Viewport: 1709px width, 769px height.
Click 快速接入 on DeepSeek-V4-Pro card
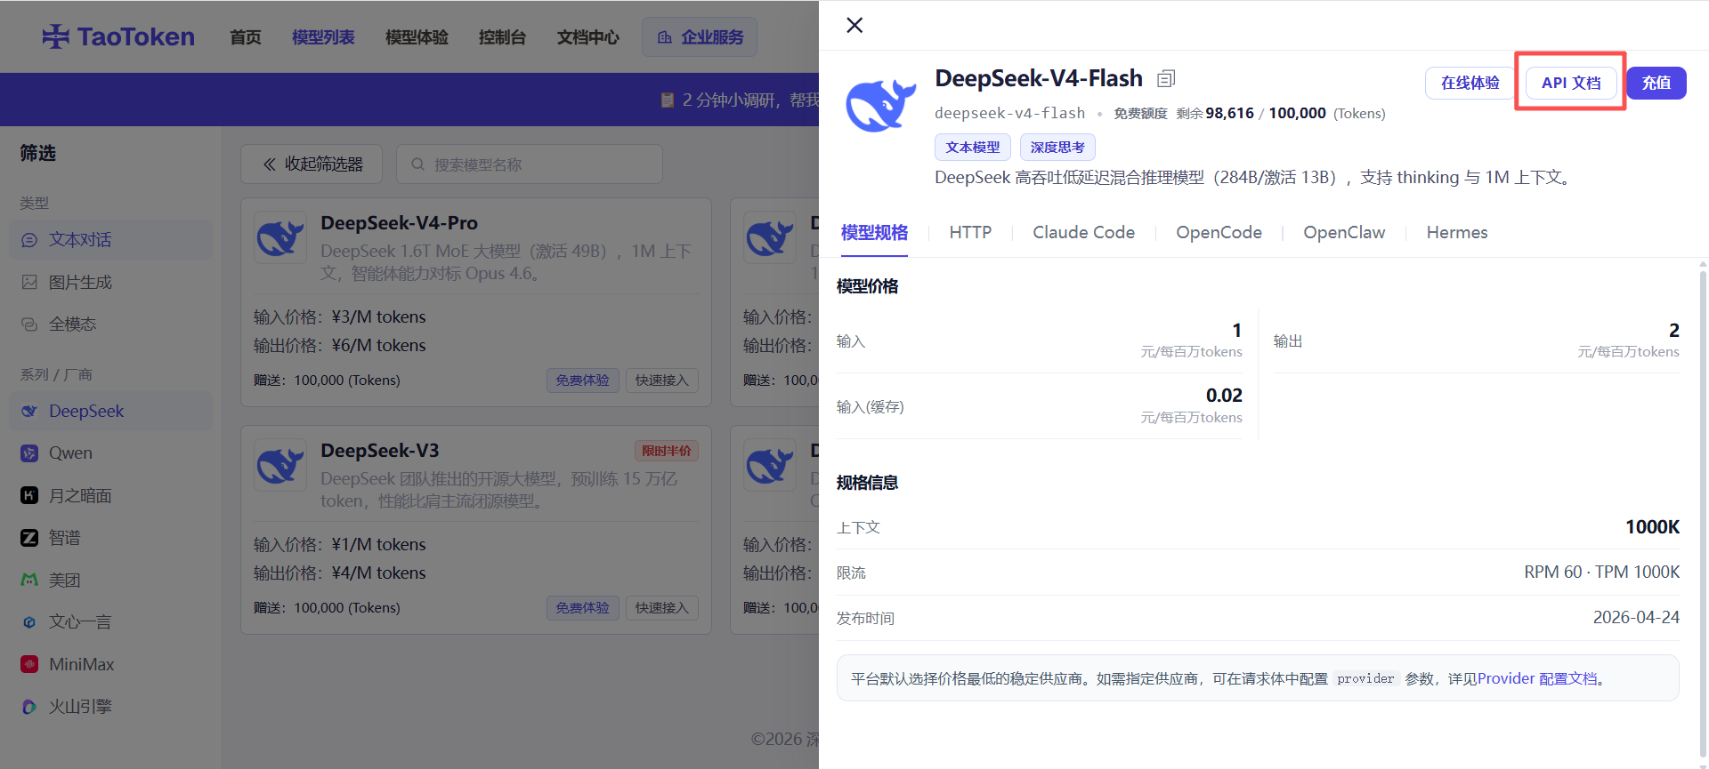click(x=662, y=380)
